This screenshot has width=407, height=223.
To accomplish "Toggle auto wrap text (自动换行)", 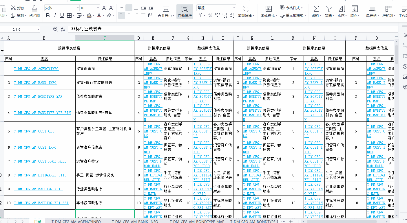I will (x=185, y=12).
